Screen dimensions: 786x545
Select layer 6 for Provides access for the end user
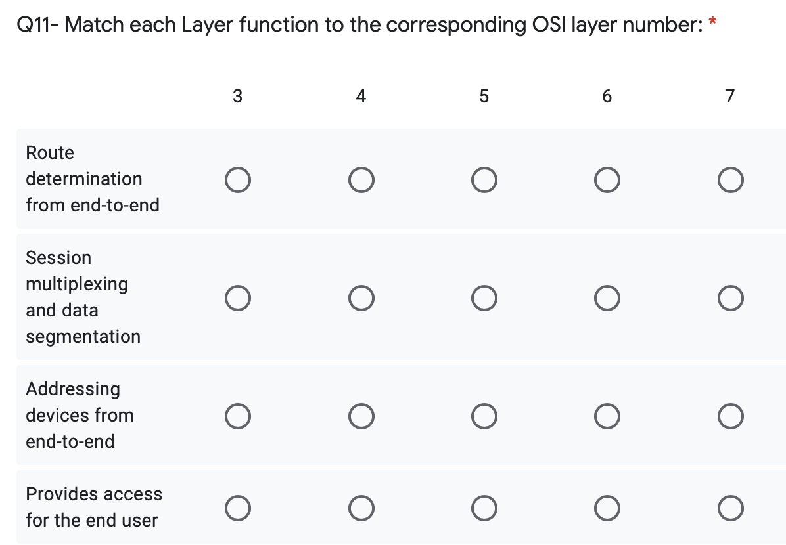point(607,508)
